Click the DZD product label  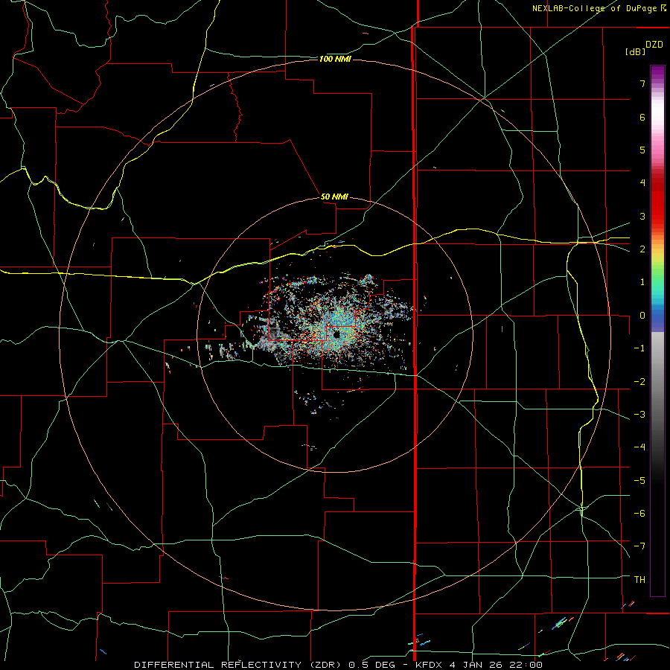pos(654,45)
